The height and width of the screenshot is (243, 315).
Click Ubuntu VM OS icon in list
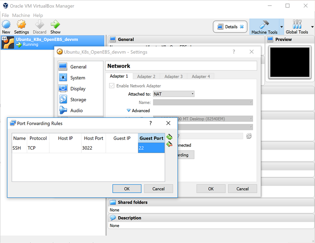coord(7,43)
